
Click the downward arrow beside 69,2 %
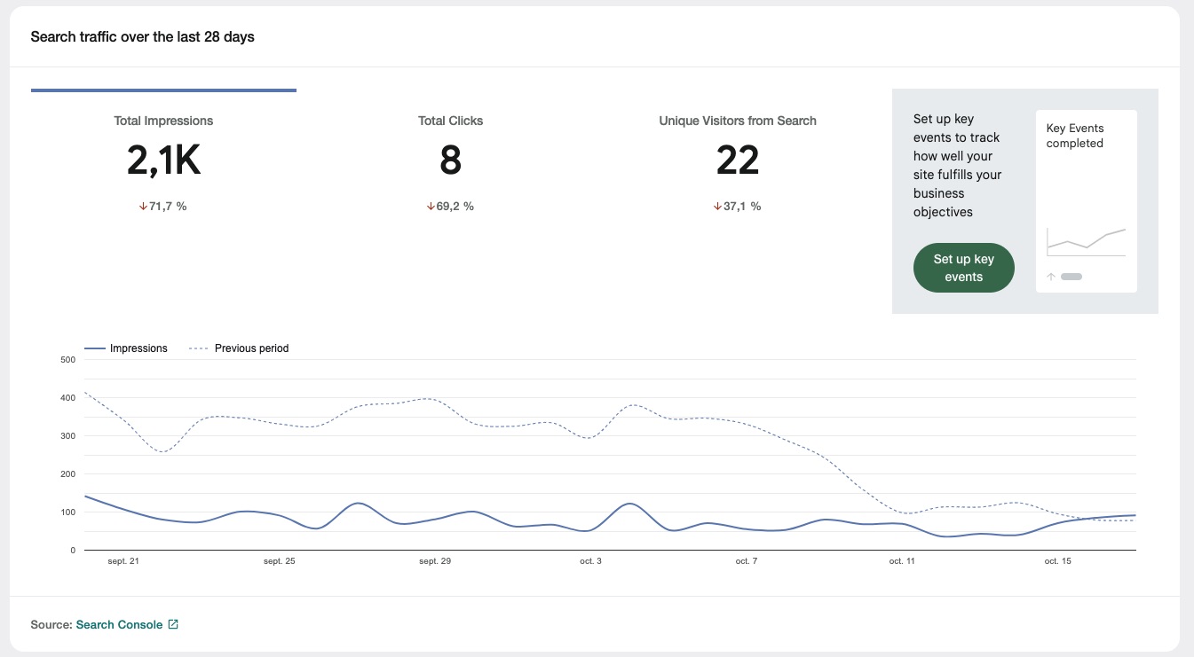tap(429, 206)
